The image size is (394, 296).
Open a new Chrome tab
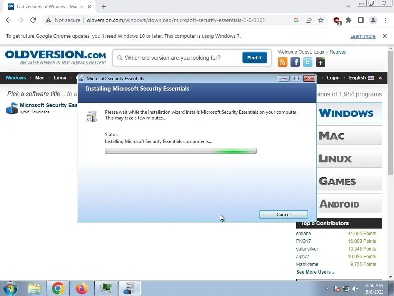[x=104, y=7]
